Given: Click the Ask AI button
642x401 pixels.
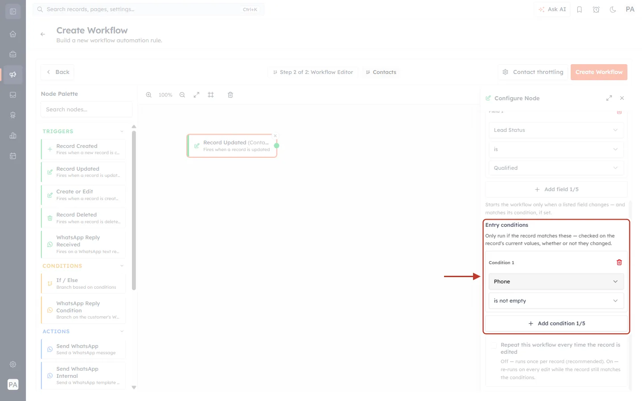Looking at the screenshot, I should (552, 9).
